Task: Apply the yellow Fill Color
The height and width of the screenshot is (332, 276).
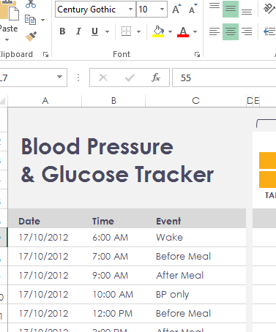Action: point(158,31)
